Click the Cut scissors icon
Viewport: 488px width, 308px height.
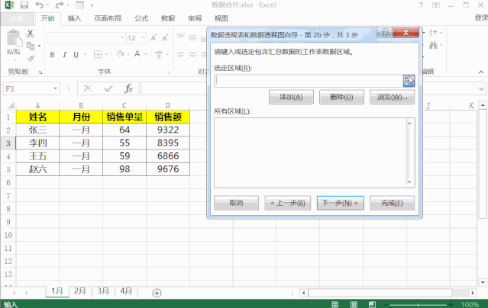pos(31,34)
